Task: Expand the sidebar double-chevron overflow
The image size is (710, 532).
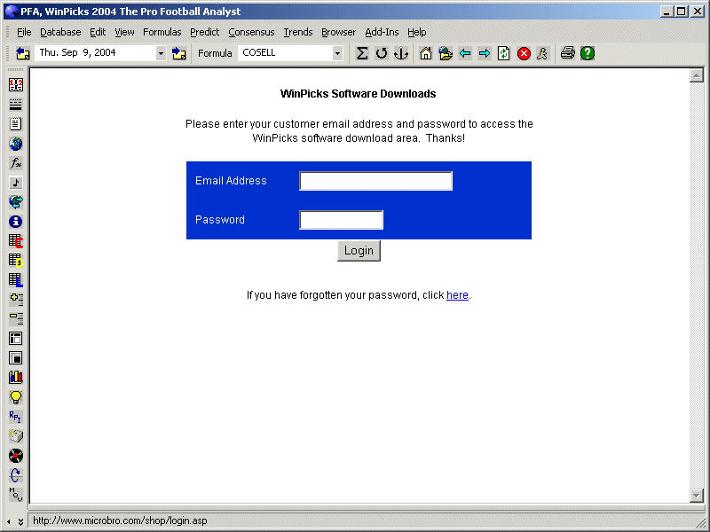Action: point(20,522)
